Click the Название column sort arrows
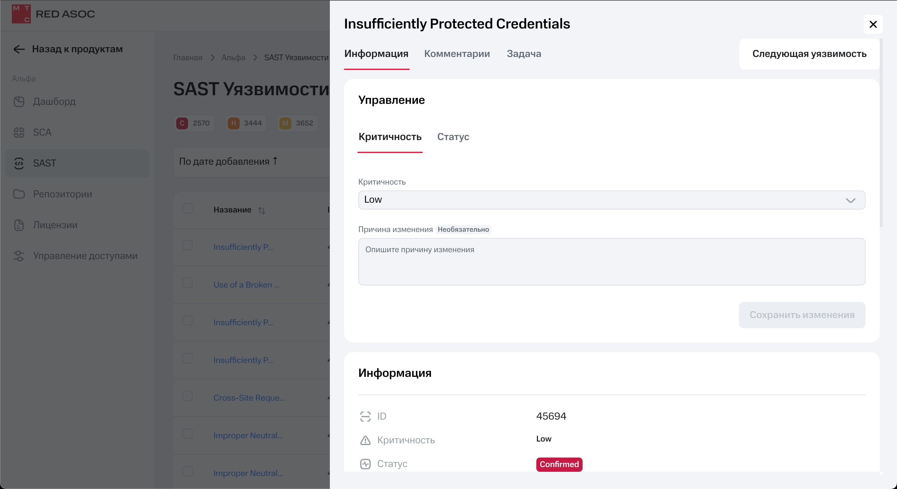This screenshot has width=897, height=489. point(262,210)
